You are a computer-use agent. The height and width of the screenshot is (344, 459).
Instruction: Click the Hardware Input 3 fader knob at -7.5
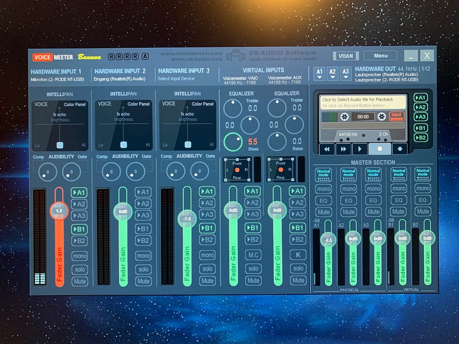187,219
